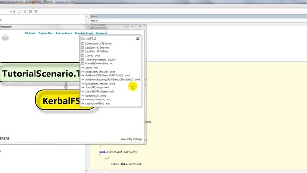The width and height of the screenshot is (307, 173).
Task: Click the square gray toolbar icon
Action: (31, 12)
